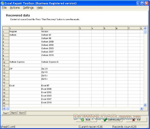
Task: Click the Exit button
Action: coord(136,120)
